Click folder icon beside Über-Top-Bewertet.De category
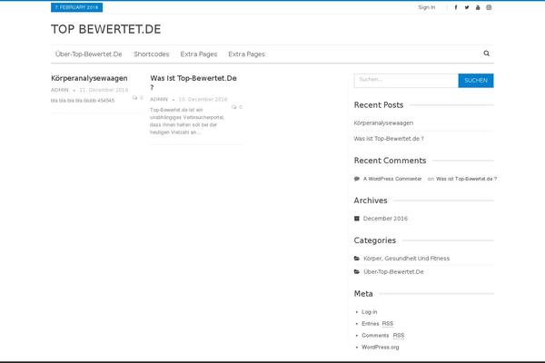This screenshot has height=363, width=545. pyautogui.click(x=357, y=271)
